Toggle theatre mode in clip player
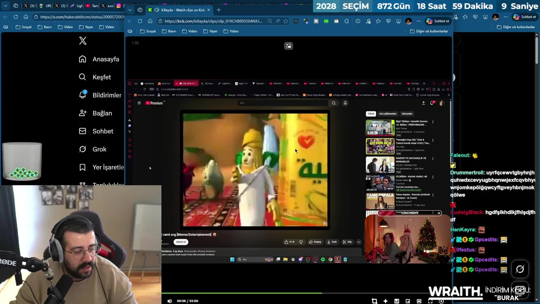Viewport: 540px width, 304px height. pyautogui.click(x=419, y=301)
